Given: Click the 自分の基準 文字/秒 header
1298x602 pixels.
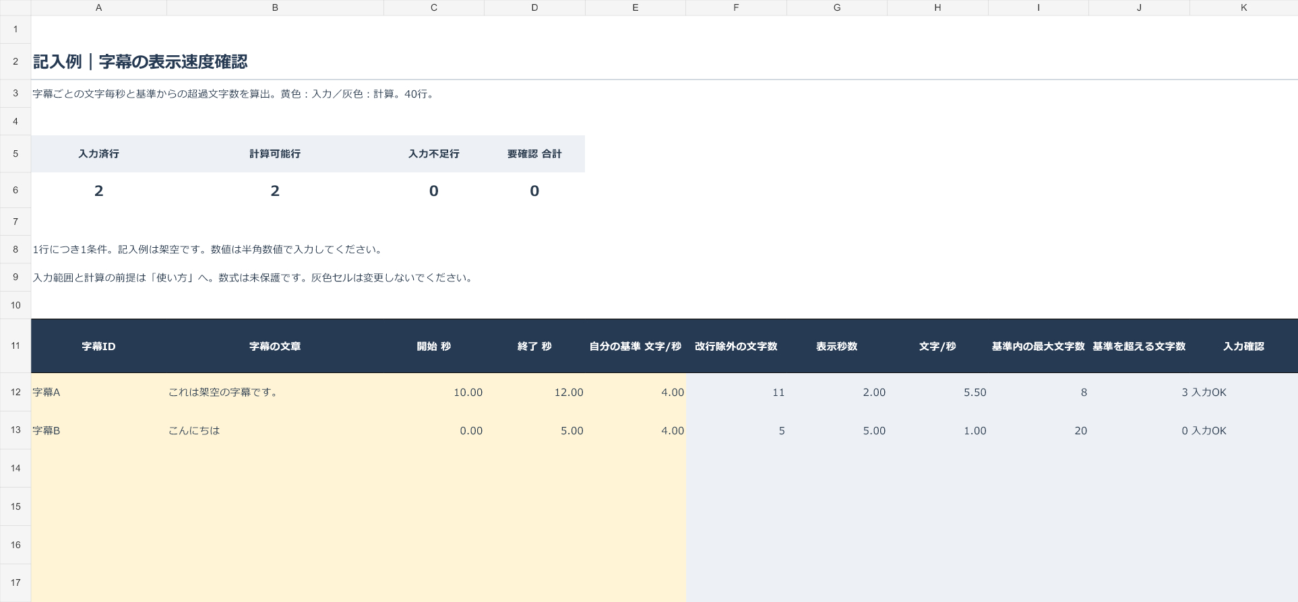Looking at the screenshot, I should 635,346.
